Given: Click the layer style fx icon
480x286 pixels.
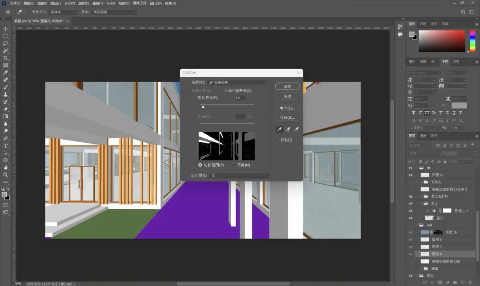Looking at the screenshot, I should tap(432, 282).
